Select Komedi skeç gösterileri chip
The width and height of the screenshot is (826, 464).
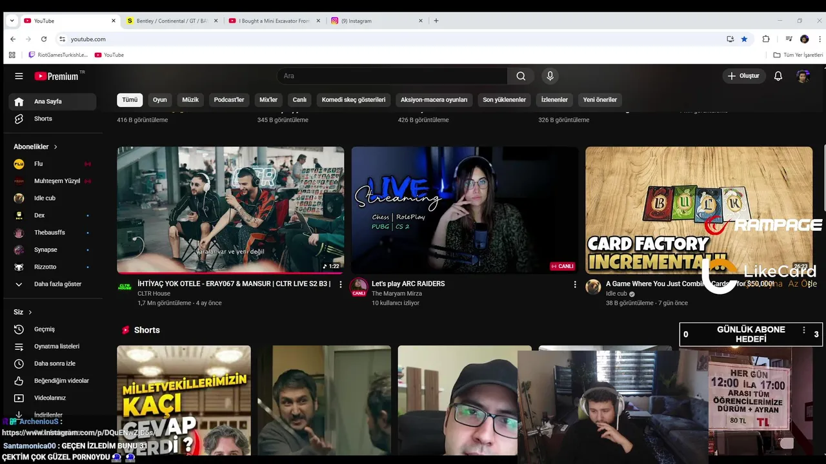[x=354, y=100]
